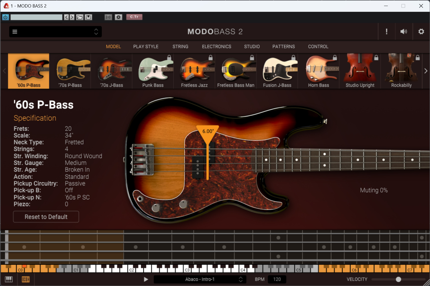Adjust the VELOCITY slider handle
Image resolution: width=430 pixels, height=286 pixels.
398,279
